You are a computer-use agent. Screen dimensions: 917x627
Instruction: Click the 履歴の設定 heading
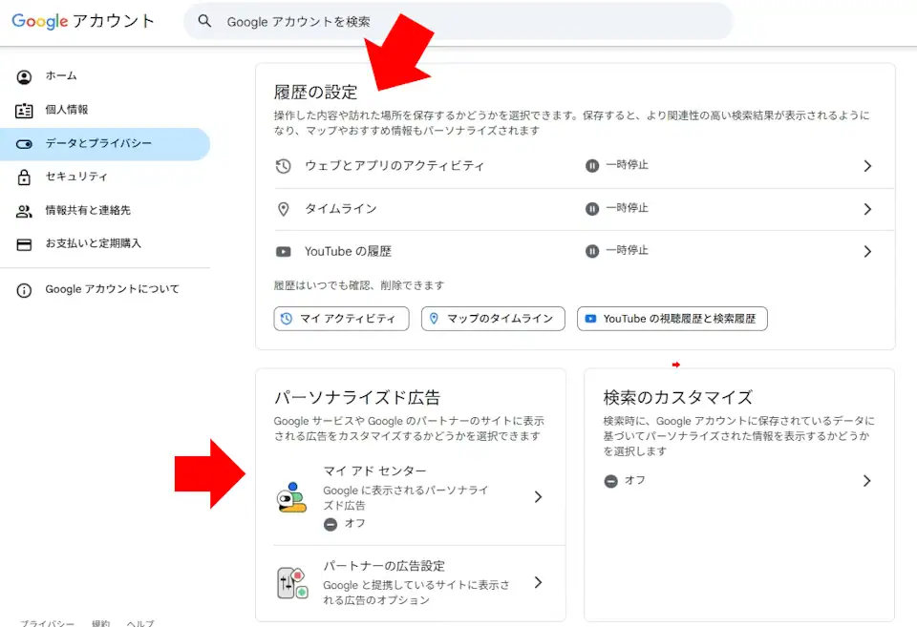316,93
